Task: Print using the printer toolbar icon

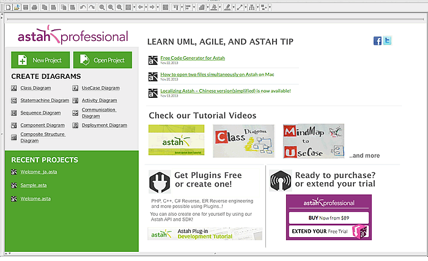Action: 34,7
